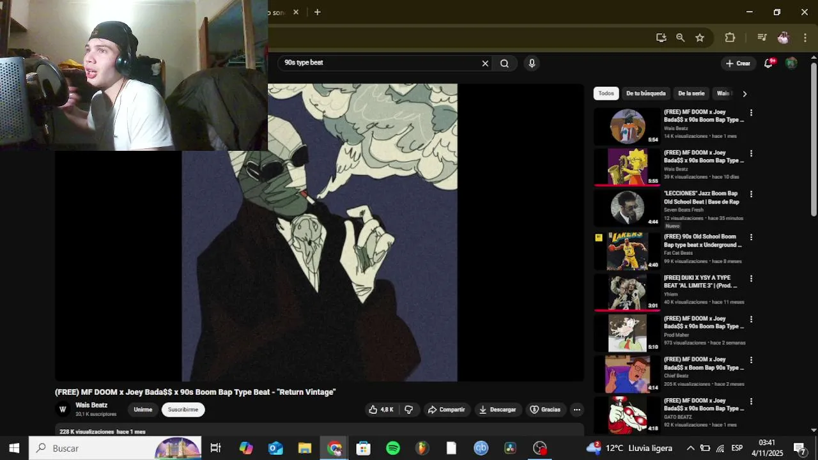The width and height of the screenshot is (818, 460).
Task: Open the GATO BEATZ 4:18 video thumbnail
Action: pyautogui.click(x=628, y=415)
